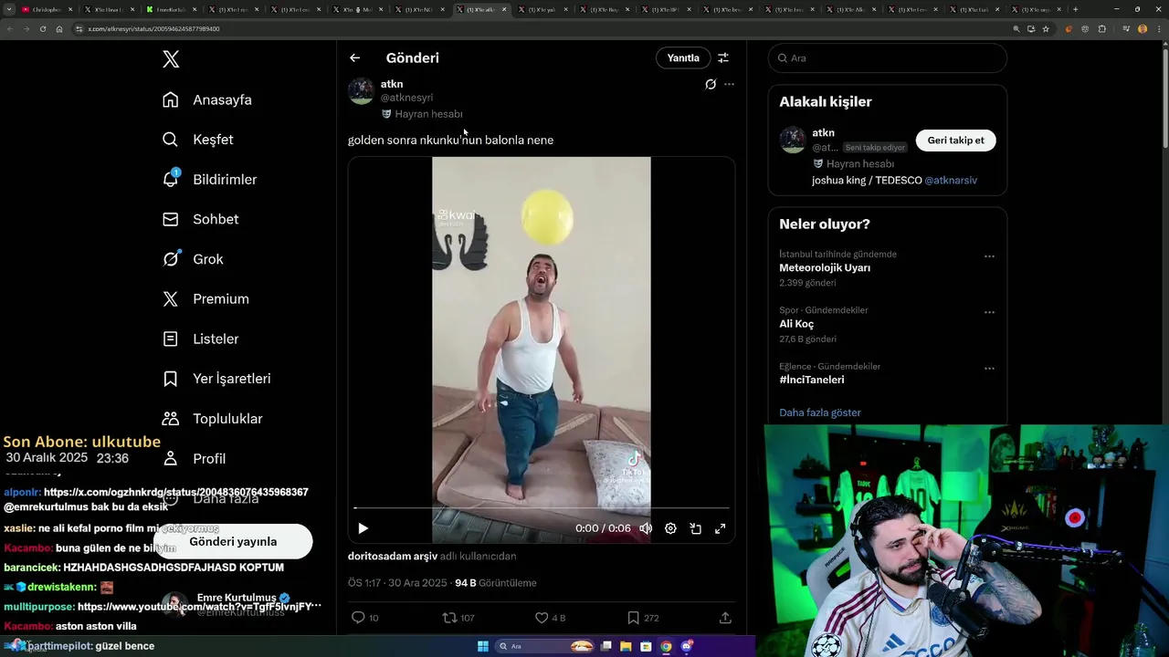
Task: Click Geri takip et button
Action: click(x=955, y=141)
